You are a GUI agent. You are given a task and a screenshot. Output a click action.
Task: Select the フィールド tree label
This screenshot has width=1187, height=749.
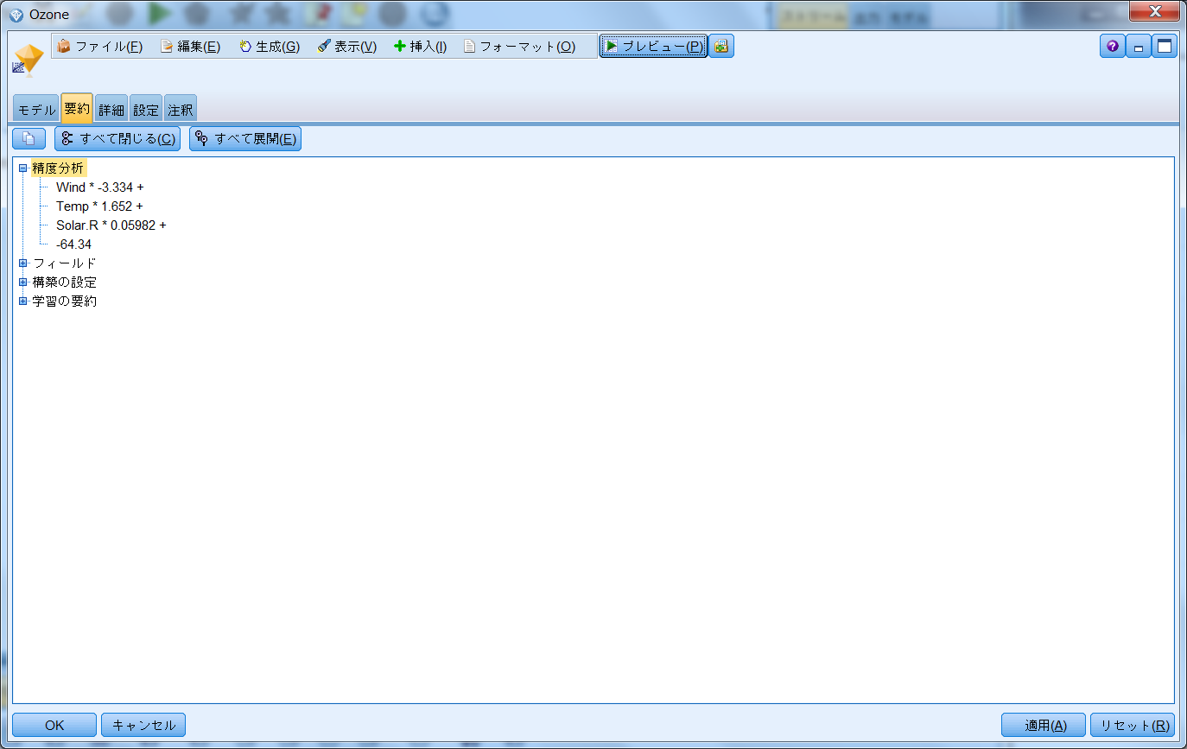click(65, 263)
